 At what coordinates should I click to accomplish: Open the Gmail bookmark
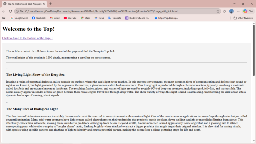tap(54, 18)
